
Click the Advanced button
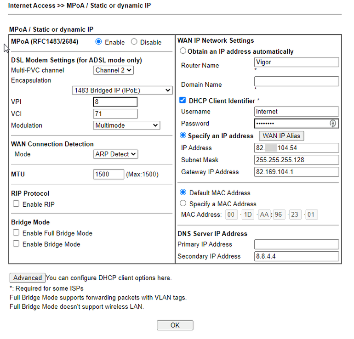[27, 278]
